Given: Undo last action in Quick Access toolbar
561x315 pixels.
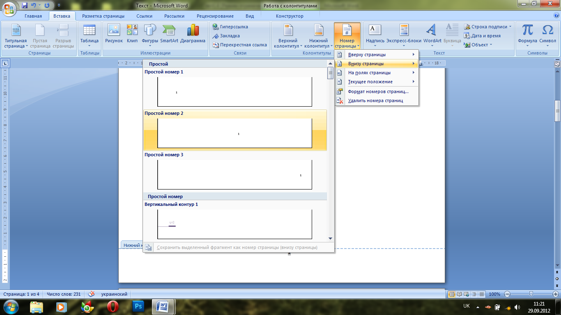Looking at the screenshot, I should [x=34, y=6].
